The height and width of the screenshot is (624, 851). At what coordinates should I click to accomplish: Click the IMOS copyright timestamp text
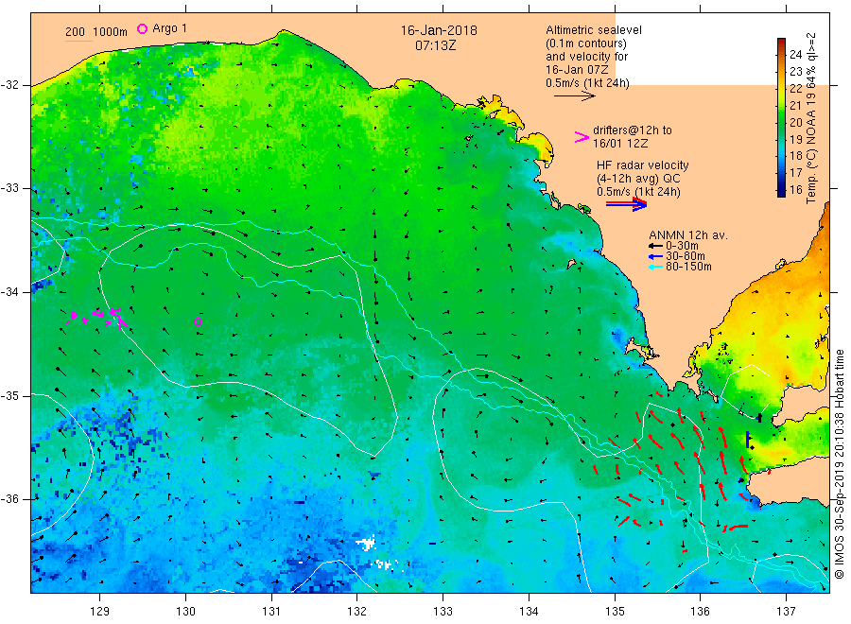[839, 464]
